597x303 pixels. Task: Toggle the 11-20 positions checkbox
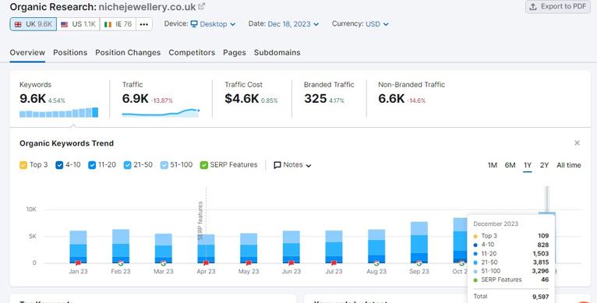pyautogui.click(x=92, y=165)
